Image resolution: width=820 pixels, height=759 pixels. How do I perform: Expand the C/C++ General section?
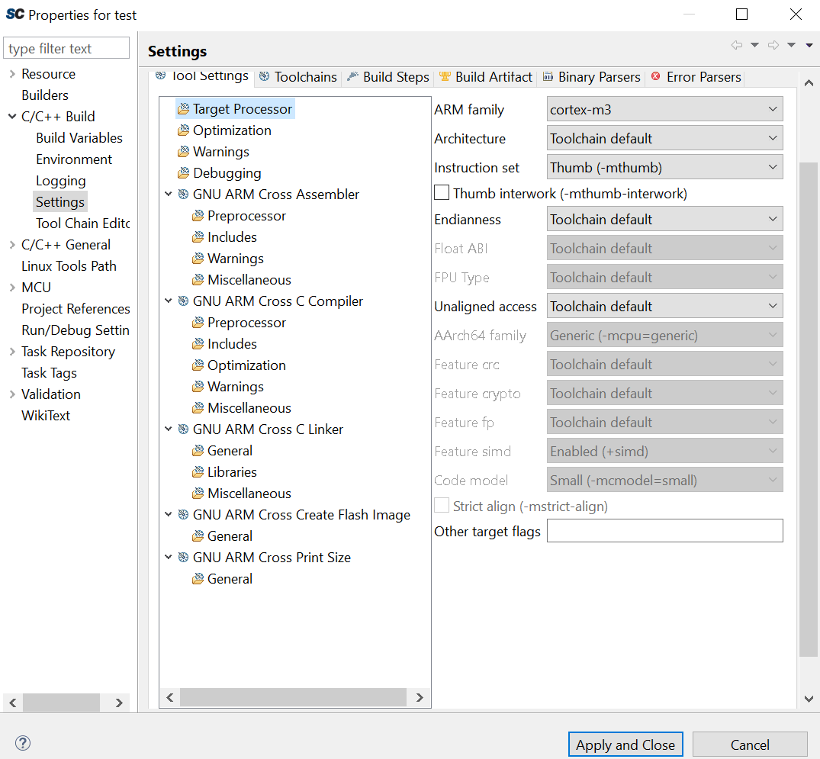point(12,245)
